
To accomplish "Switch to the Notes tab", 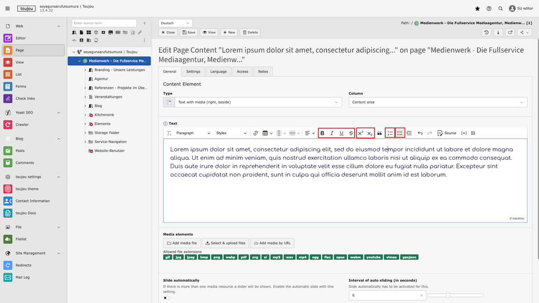I will [x=263, y=72].
